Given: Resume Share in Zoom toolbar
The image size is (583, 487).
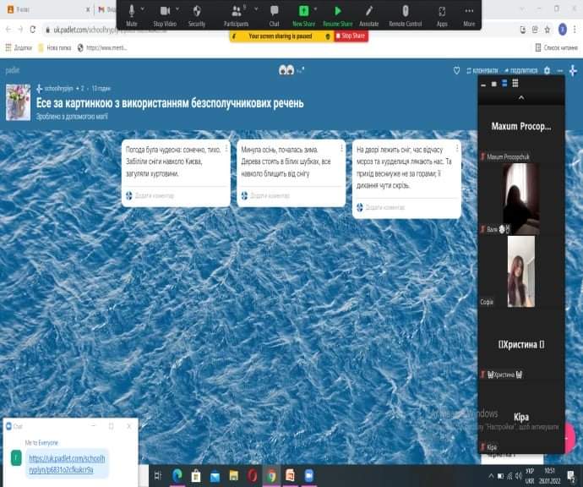Looking at the screenshot, I should coord(338,15).
